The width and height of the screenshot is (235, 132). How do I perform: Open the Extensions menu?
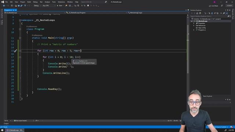61,2
